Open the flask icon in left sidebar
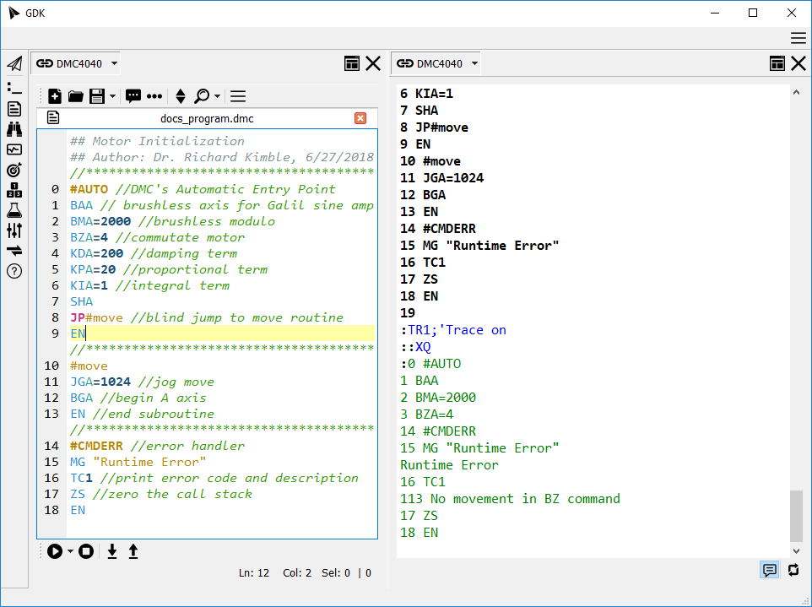Screen dimensions: 812x607 coord(14,210)
